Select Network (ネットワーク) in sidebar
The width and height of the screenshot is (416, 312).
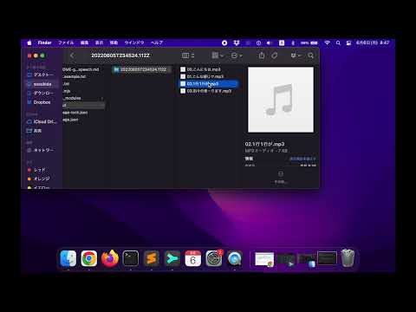pos(41,150)
